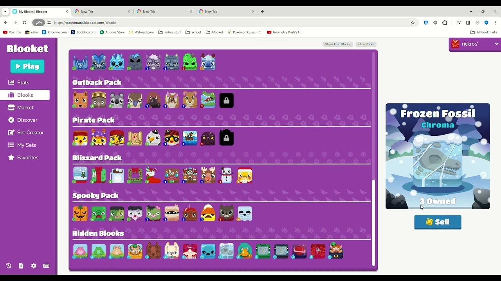Sell the Frozen Fossil blook
Viewport: 501px width, 281px height.
coord(438,222)
